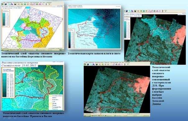The image size is (188, 121).
Task: Click green globe icon in Western Dvina satellite window
Action: point(144,11)
